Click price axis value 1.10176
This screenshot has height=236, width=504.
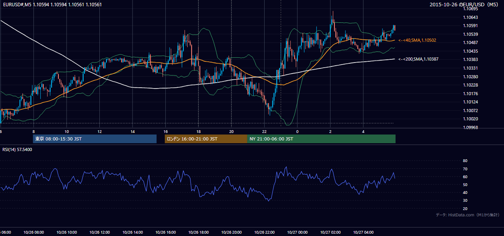point(470,94)
